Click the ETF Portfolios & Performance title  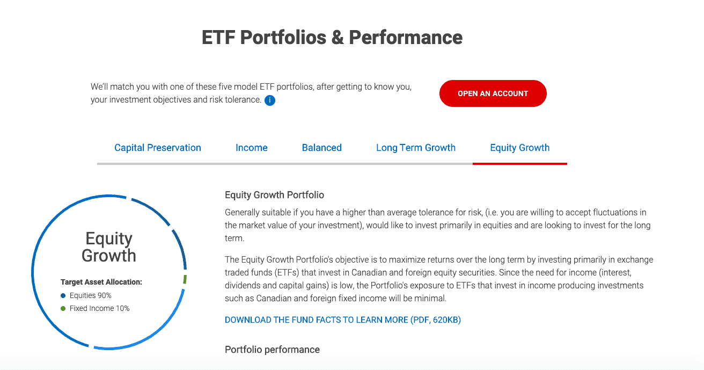click(x=332, y=38)
